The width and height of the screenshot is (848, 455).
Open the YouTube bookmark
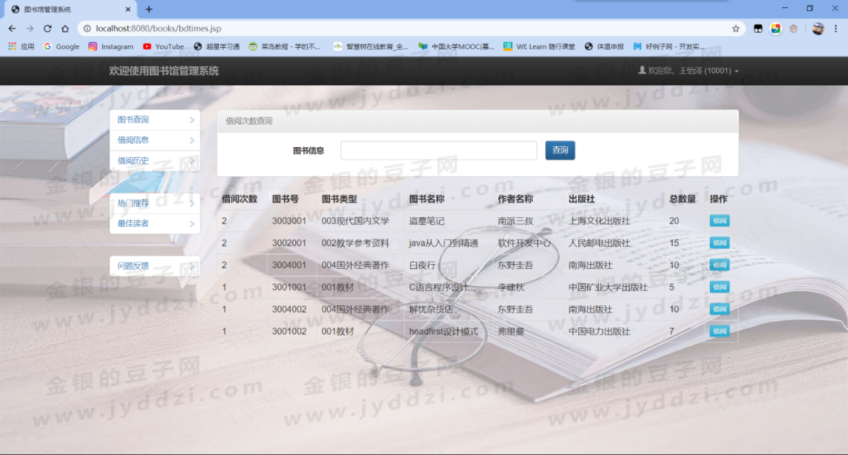[x=163, y=46]
